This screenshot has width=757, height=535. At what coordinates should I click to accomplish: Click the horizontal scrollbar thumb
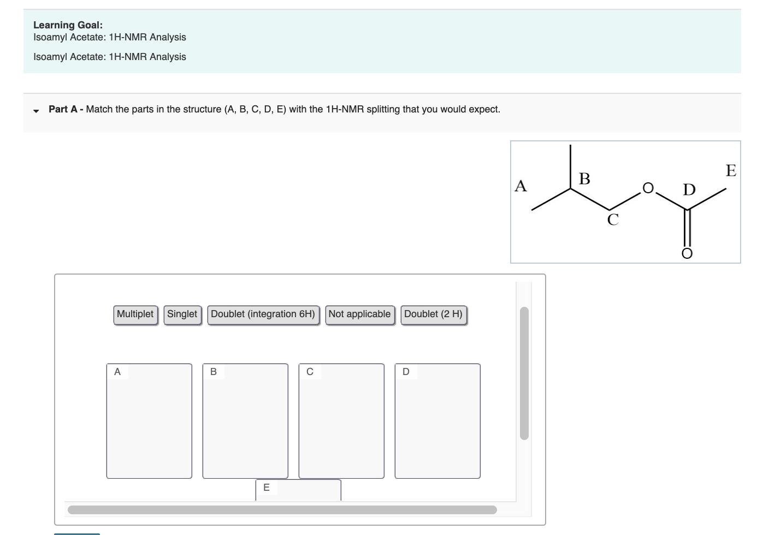click(x=282, y=510)
